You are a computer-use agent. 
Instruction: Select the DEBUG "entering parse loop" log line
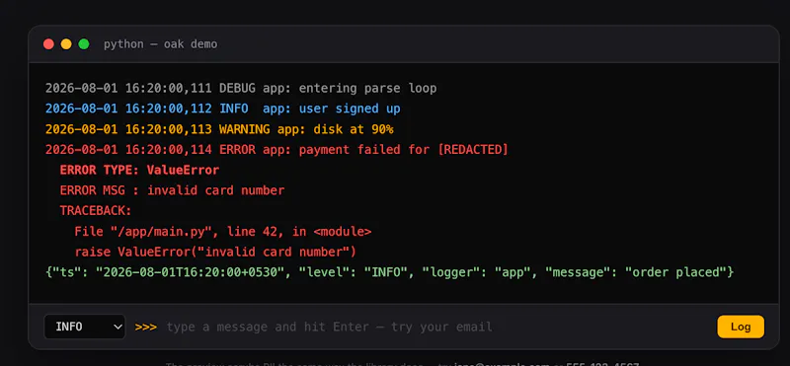tap(241, 89)
